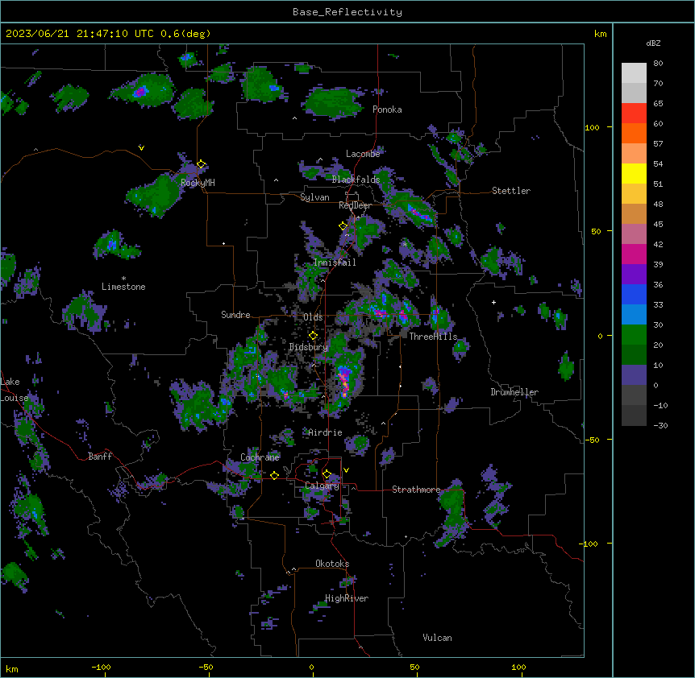Viewport: 695px width, 678px height.
Task: Select the slate-violet legend swatch below 10
Action: pos(634,375)
